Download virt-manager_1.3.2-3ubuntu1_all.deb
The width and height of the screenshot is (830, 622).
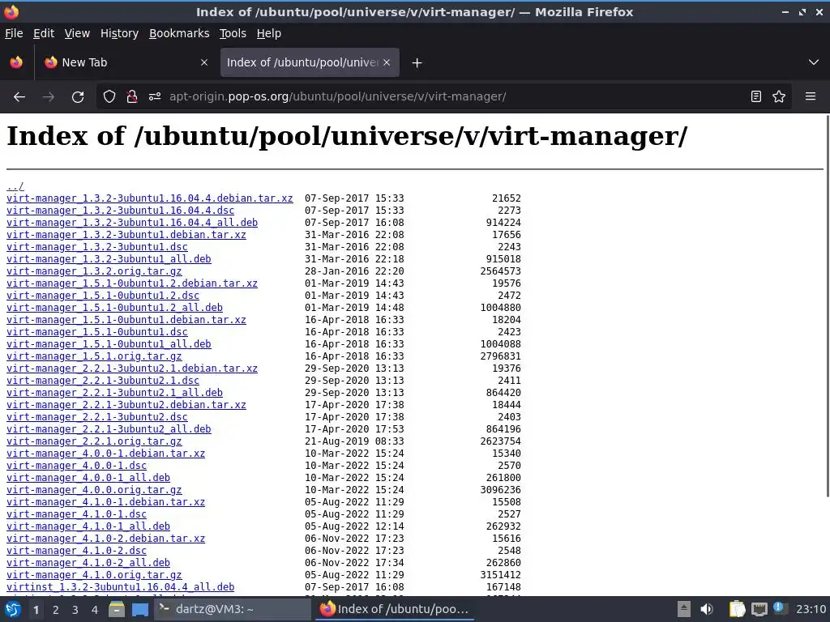pyautogui.click(x=109, y=259)
